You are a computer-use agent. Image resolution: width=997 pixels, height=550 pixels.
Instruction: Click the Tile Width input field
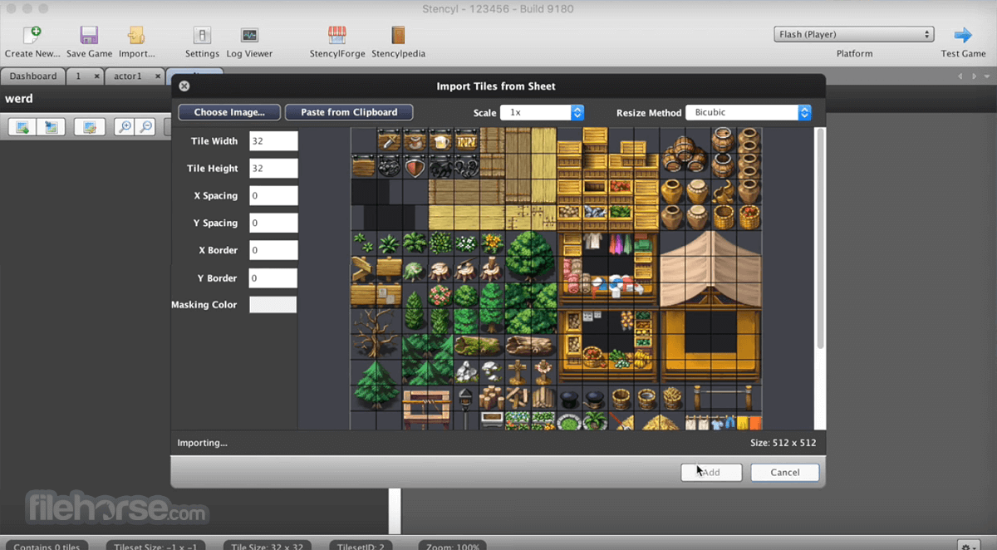click(273, 141)
